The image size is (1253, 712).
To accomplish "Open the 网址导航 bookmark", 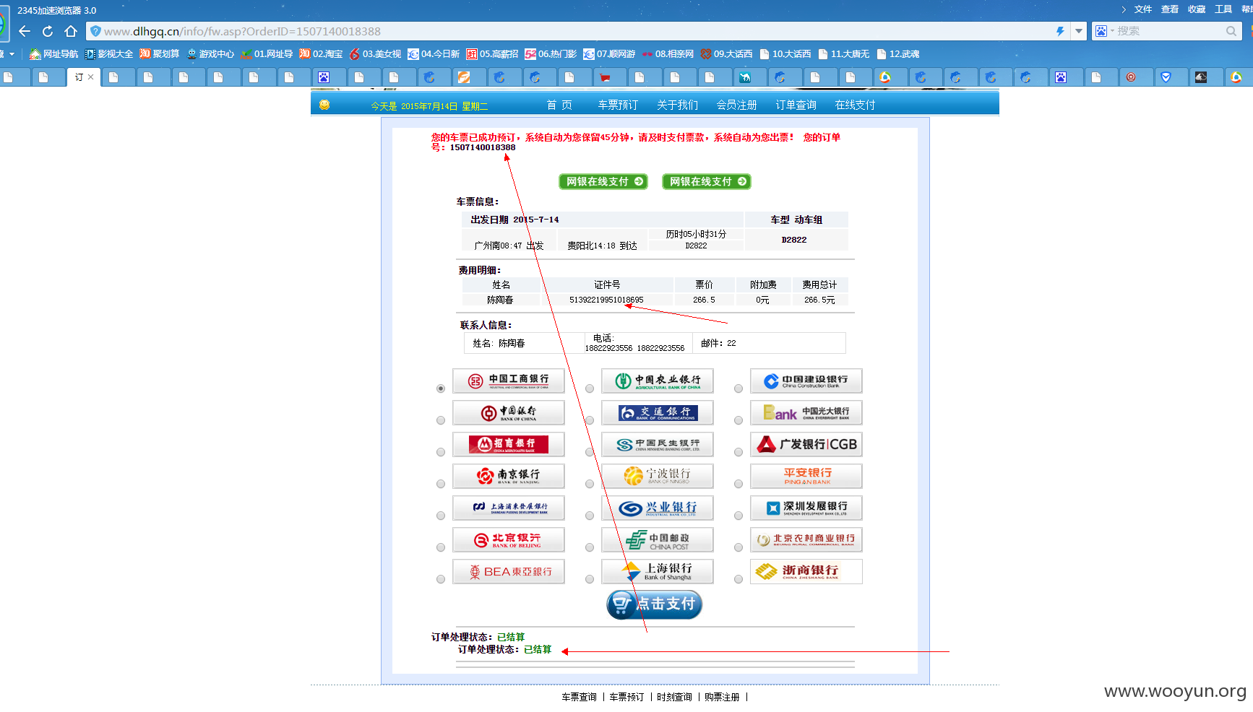I will click(x=53, y=54).
